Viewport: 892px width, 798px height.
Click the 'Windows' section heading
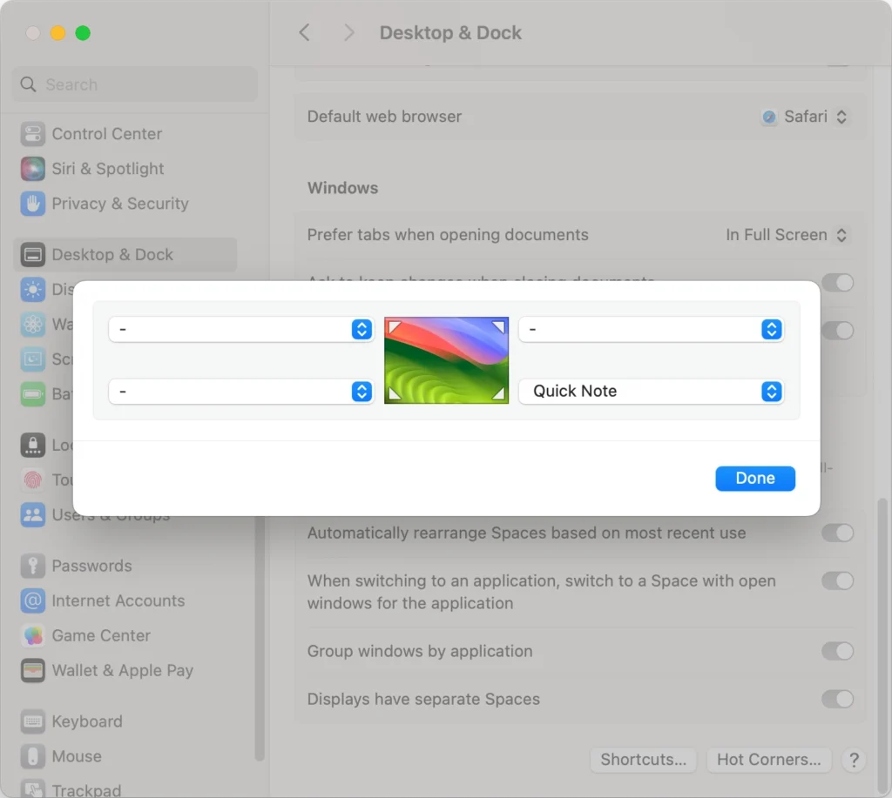point(342,188)
